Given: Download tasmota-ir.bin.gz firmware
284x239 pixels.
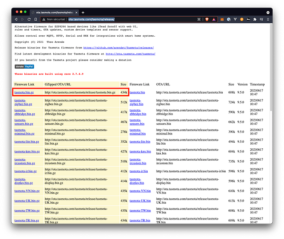Looking at the screenshot, I should pyautogui.click(x=26, y=171).
